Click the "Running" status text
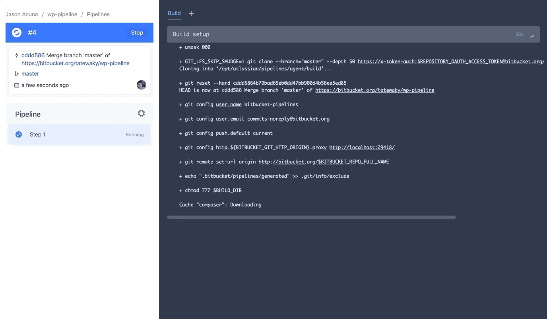Image resolution: width=547 pixels, height=319 pixels. pyautogui.click(x=135, y=134)
